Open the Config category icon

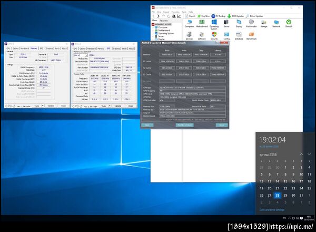[226, 36]
